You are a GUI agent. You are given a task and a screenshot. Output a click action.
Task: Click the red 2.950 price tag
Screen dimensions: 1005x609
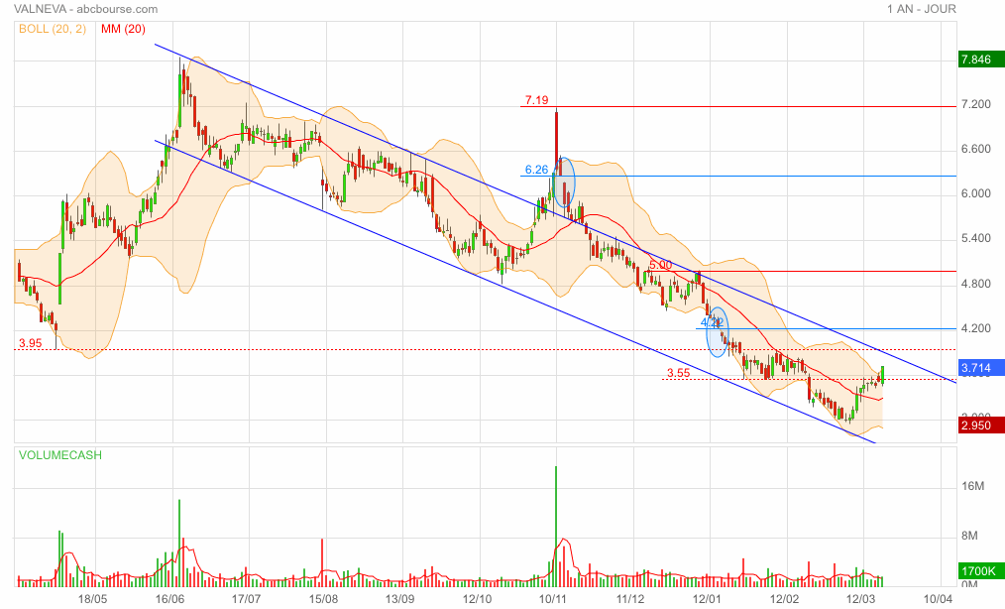[980, 425]
